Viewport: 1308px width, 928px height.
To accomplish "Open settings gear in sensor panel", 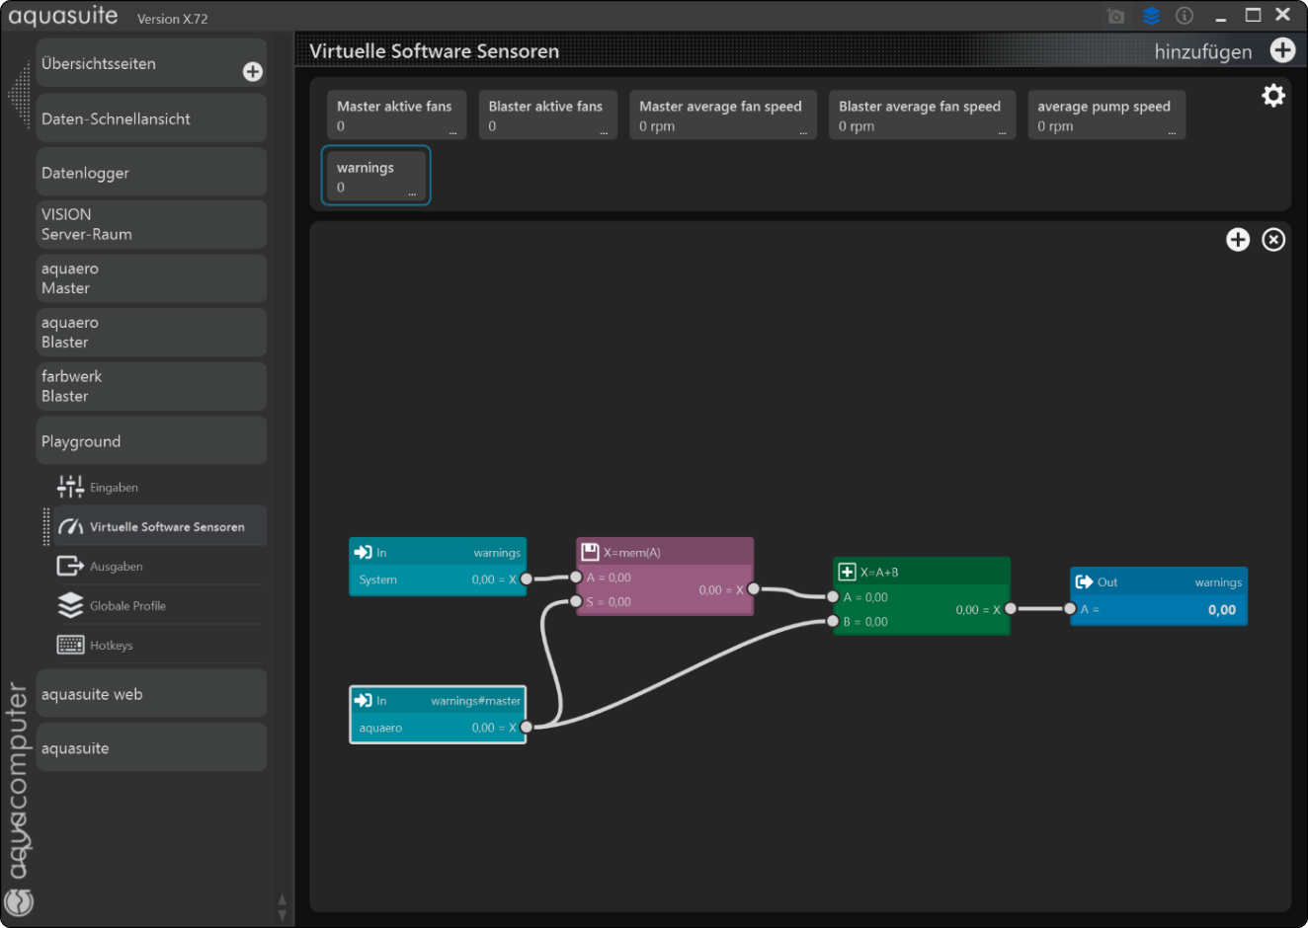I will point(1273,95).
